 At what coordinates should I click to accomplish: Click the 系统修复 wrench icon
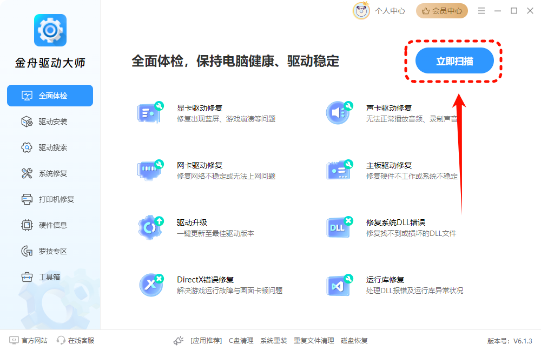tap(27, 173)
